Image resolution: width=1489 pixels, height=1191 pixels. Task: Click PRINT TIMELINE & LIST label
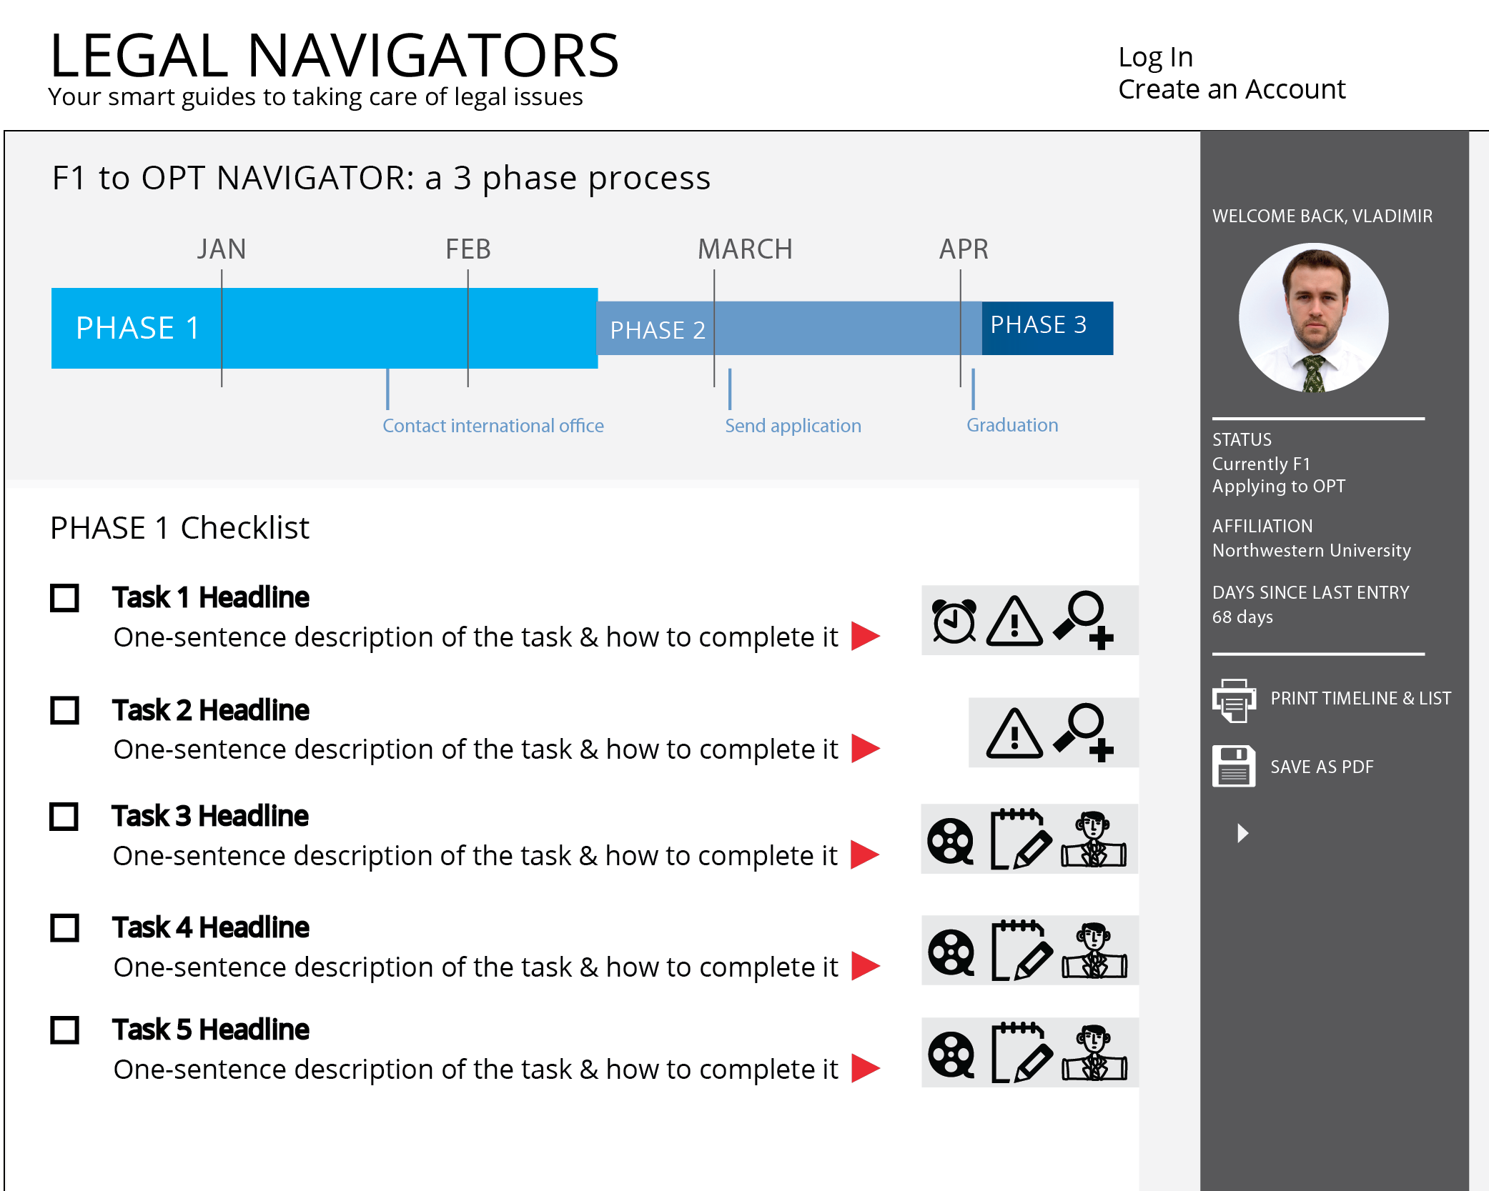click(1360, 698)
